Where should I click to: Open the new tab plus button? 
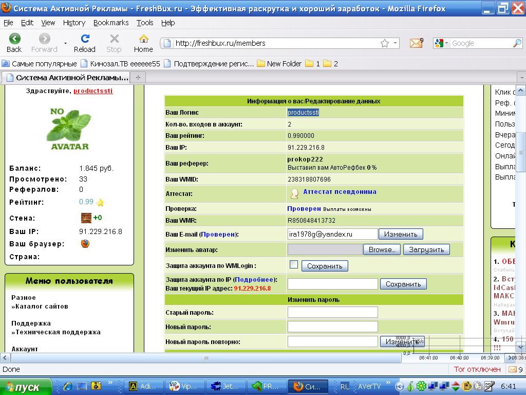138,78
